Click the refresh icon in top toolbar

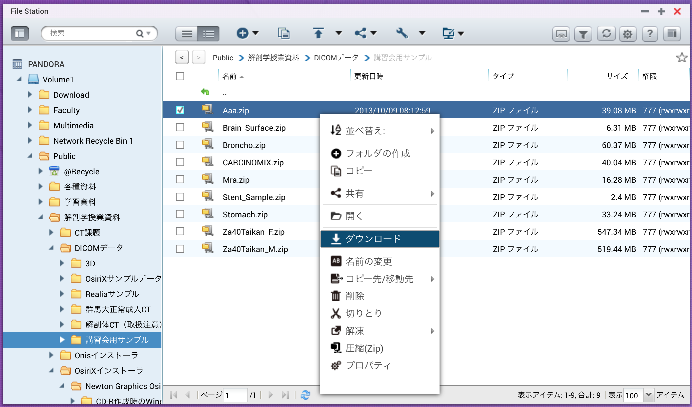pyautogui.click(x=606, y=34)
